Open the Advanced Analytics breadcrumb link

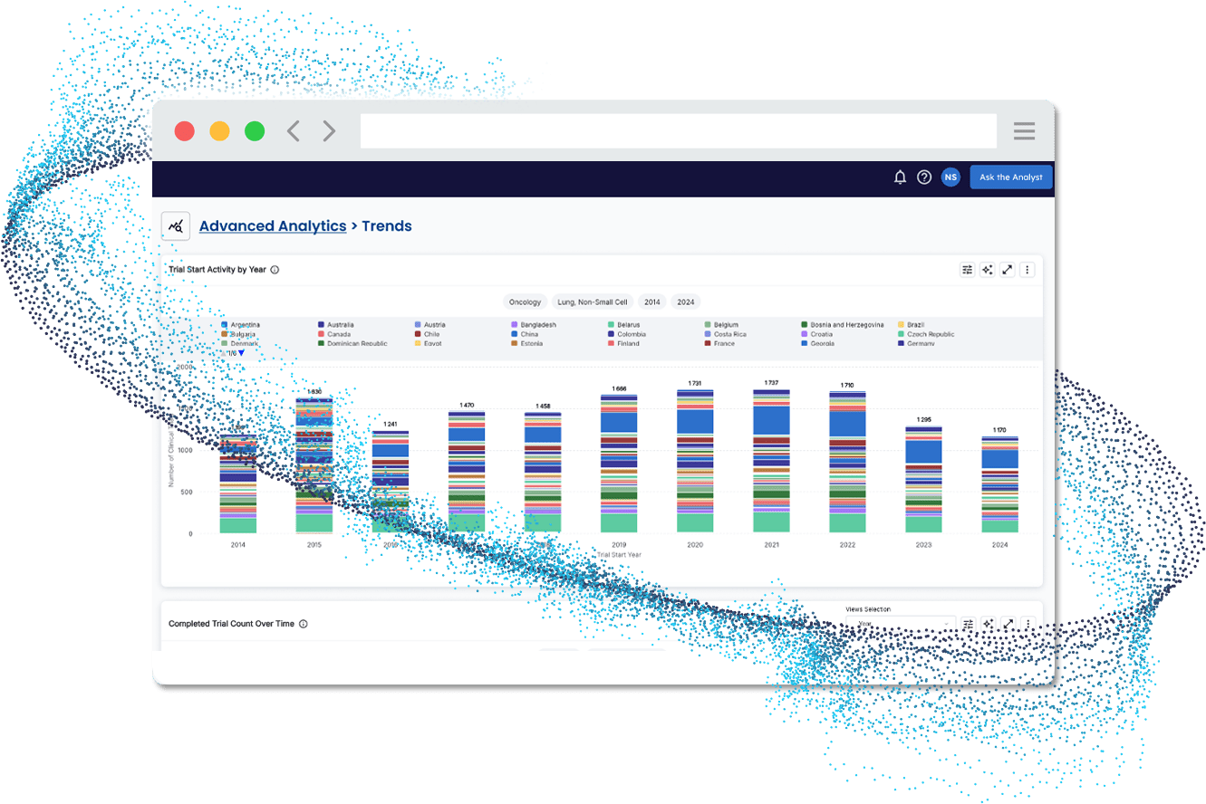click(x=273, y=226)
